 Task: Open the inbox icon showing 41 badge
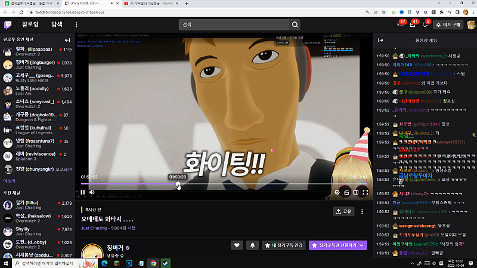click(413, 24)
